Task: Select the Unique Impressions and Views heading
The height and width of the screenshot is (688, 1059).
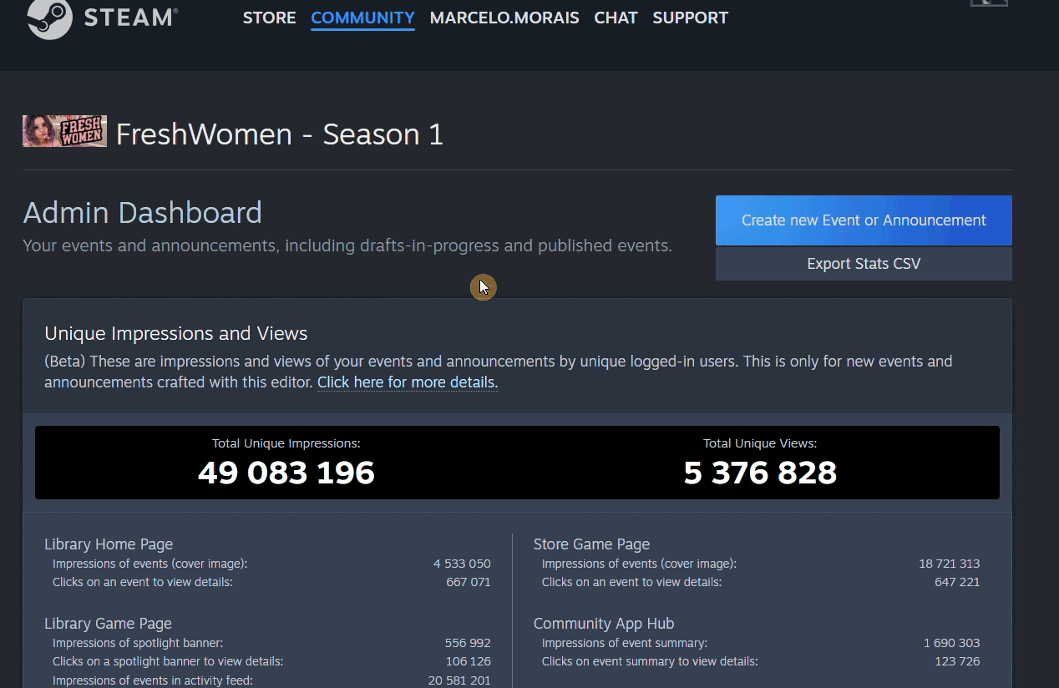Action: click(x=176, y=334)
